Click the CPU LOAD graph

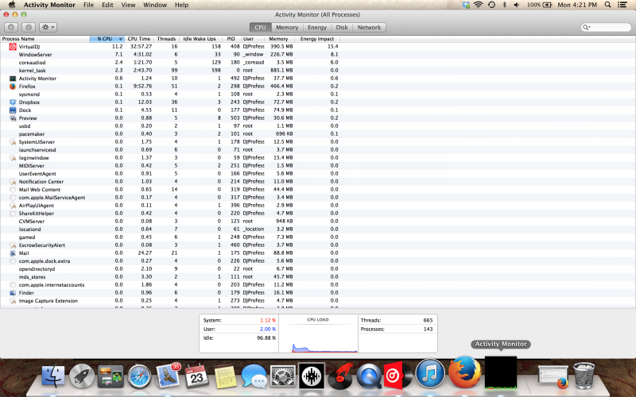coord(318,333)
